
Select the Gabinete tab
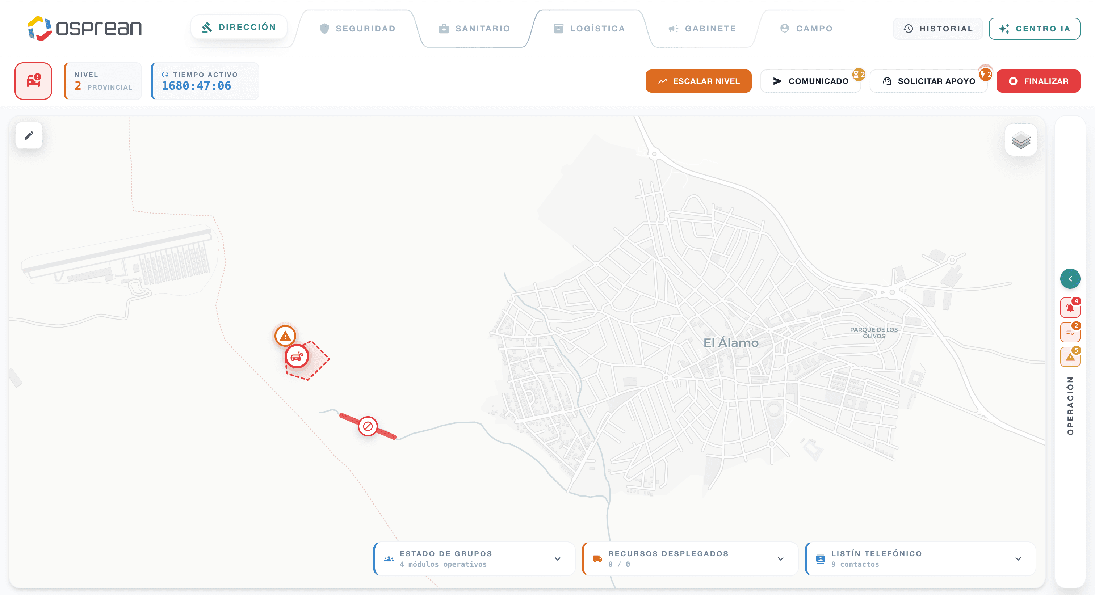[702, 29]
